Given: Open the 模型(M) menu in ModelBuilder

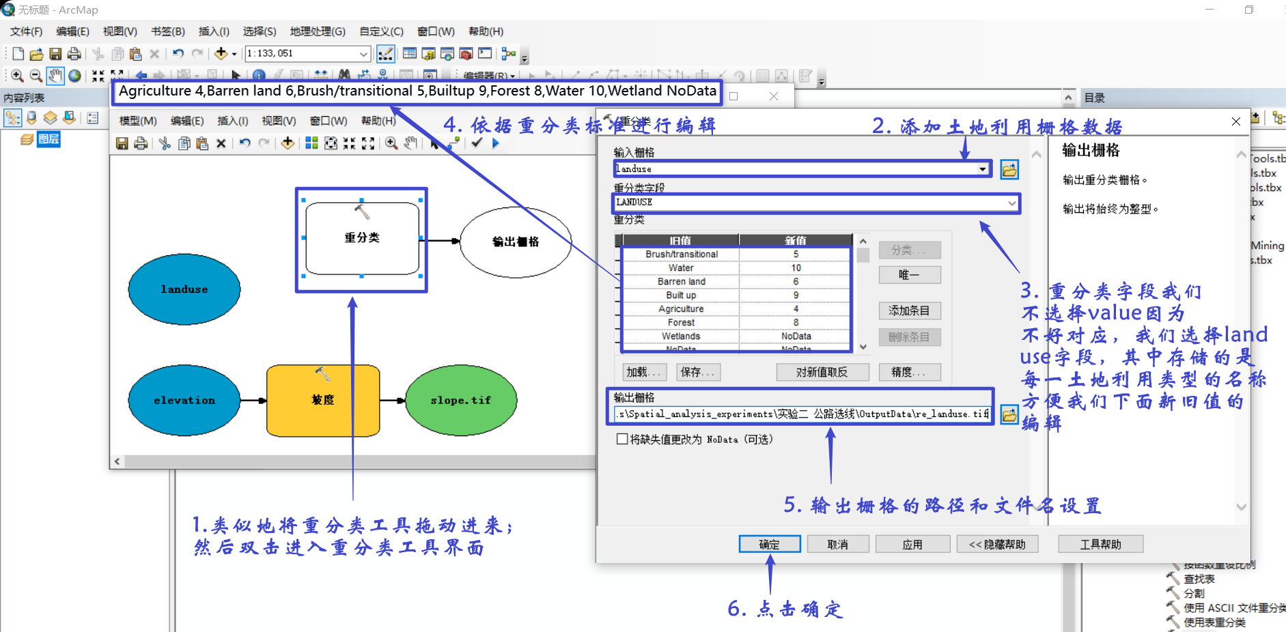Looking at the screenshot, I should click(137, 121).
